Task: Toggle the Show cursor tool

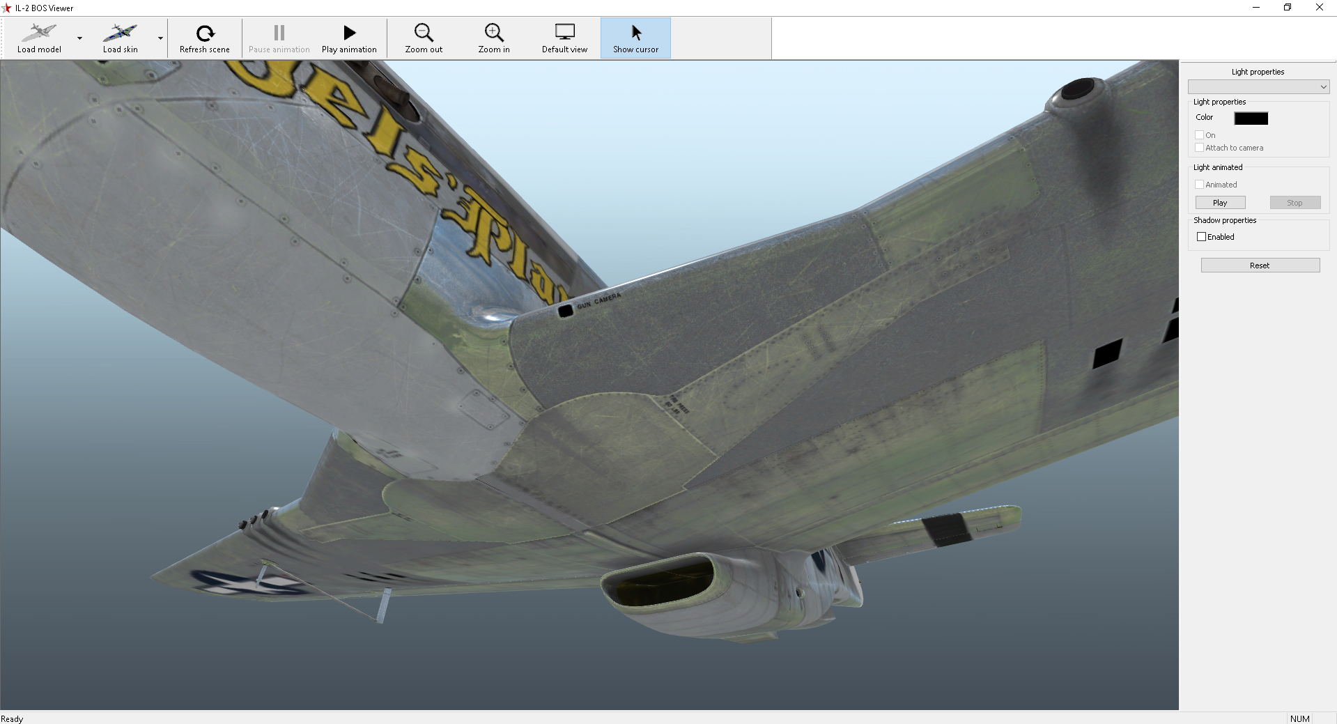Action: click(635, 38)
